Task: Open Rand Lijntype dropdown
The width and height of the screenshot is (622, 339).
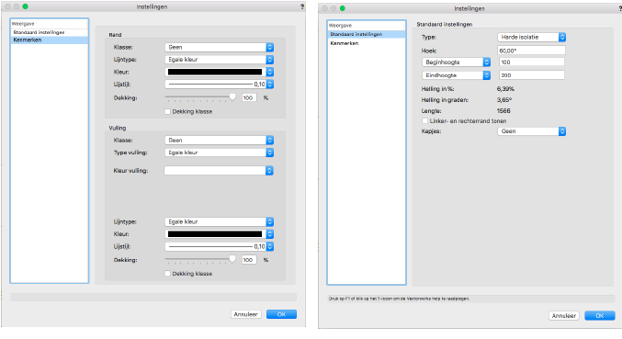Action: [219, 60]
